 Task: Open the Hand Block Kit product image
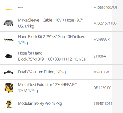pyautogui.click(x=8, y=40)
